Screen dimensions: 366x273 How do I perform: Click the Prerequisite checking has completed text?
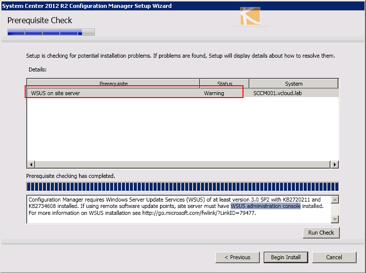[71, 176]
